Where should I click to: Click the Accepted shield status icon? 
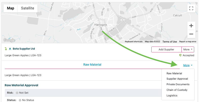tap(180, 55)
